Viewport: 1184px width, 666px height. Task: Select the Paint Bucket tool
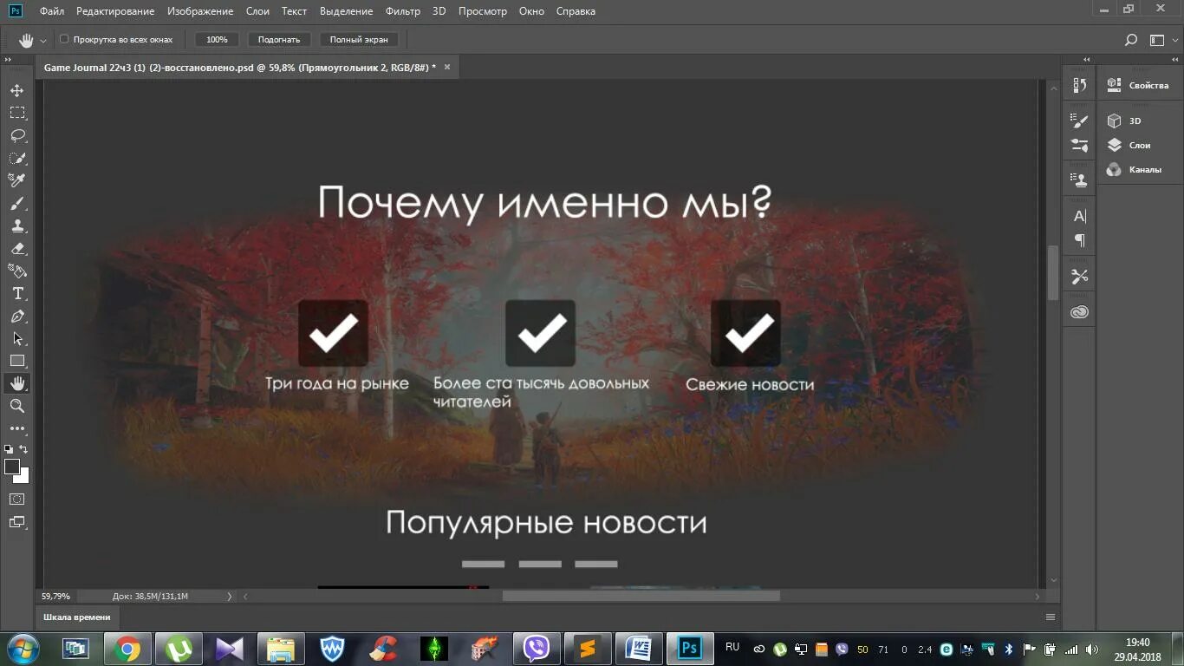17,271
